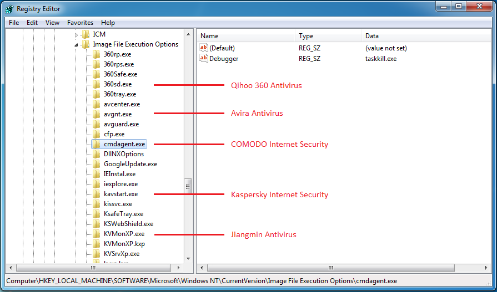The height and width of the screenshot is (292, 497).
Task: Click the KVMonXP.exe folder icon
Action: coord(97,233)
